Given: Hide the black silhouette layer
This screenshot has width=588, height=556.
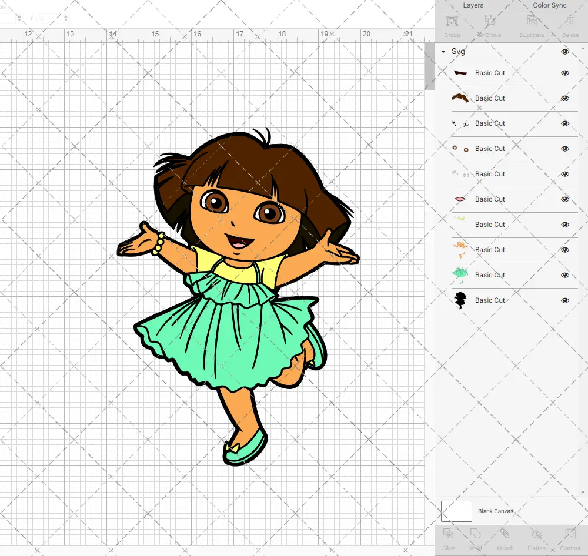Looking at the screenshot, I should click(x=564, y=300).
